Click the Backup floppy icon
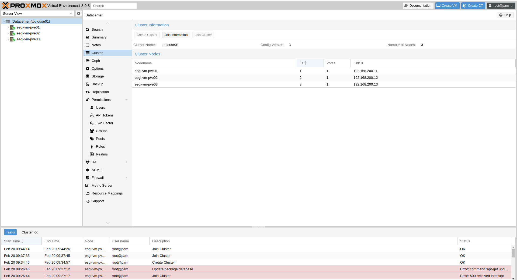517x280 pixels. pyautogui.click(x=88, y=84)
